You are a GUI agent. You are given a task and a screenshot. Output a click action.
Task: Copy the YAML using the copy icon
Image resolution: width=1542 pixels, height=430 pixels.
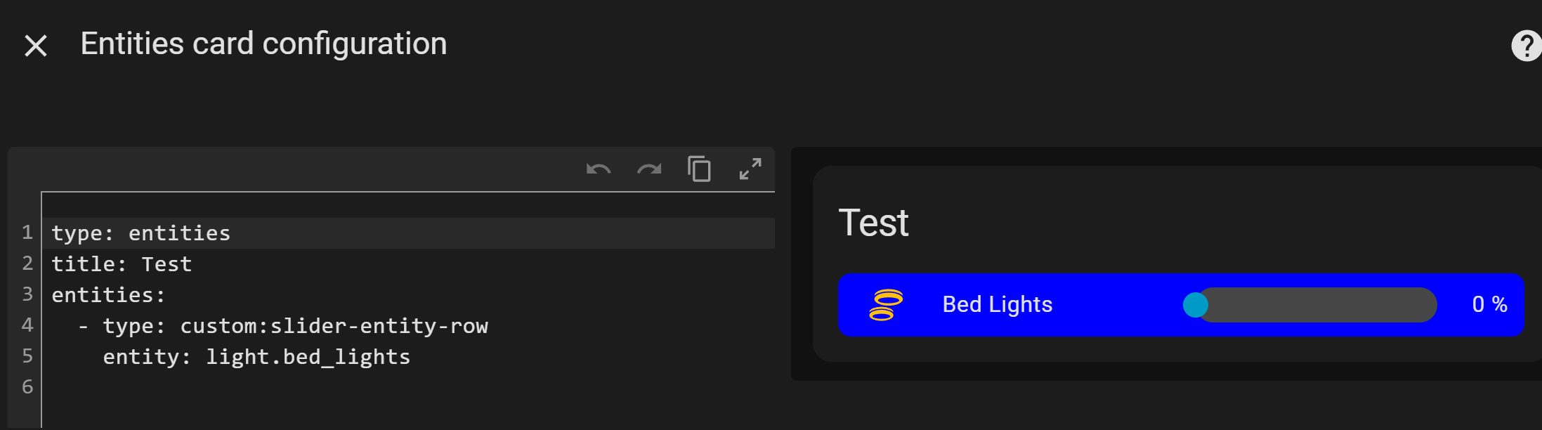tap(699, 169)
